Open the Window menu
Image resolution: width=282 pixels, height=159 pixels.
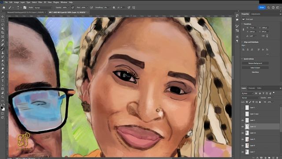63,2
